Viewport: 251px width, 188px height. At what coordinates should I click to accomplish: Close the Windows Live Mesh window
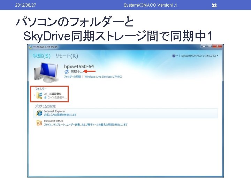tap(217, 46)
